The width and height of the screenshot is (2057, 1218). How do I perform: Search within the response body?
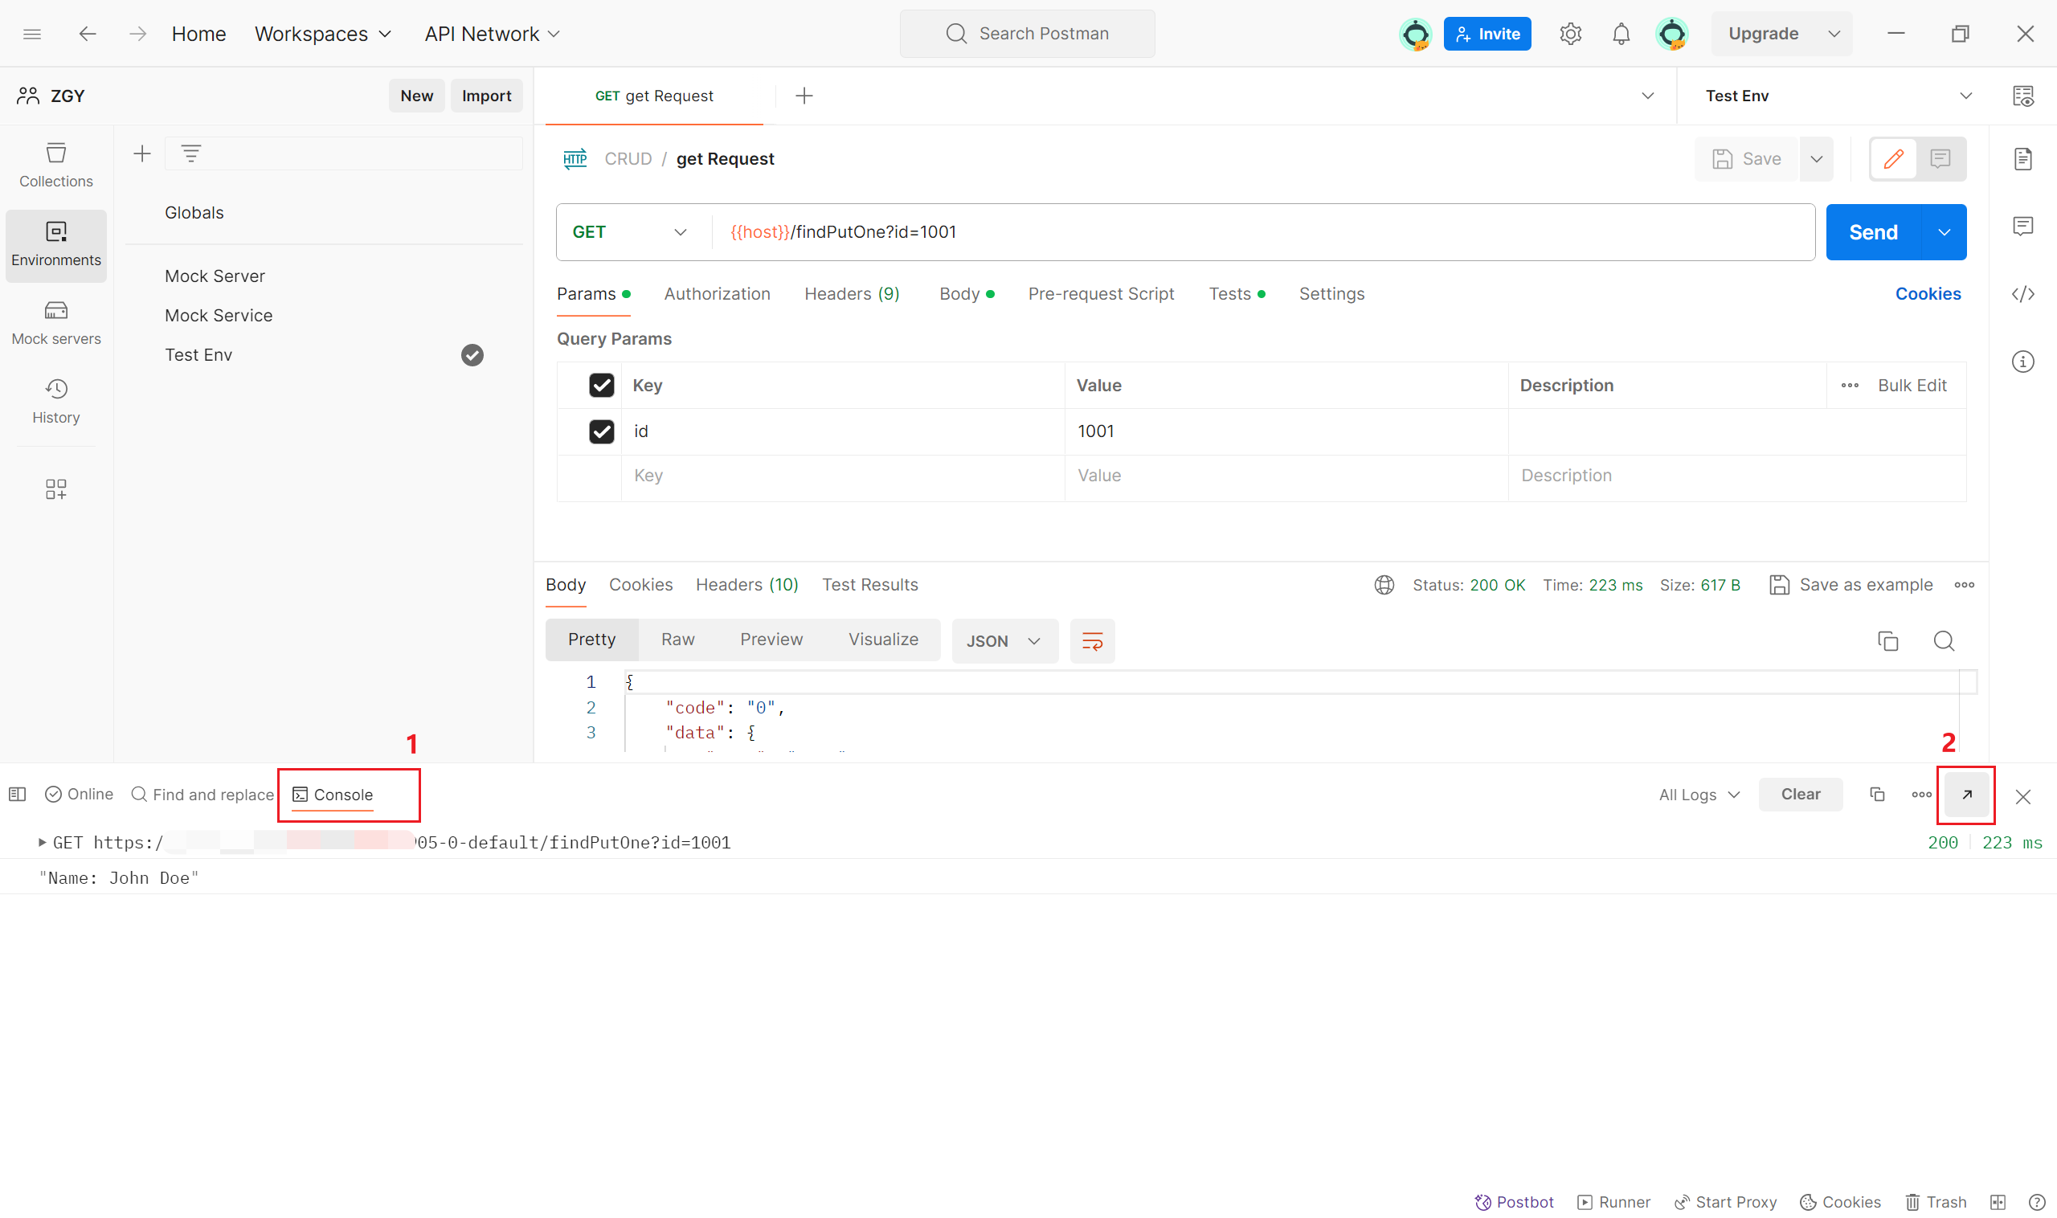[1943, 641]
